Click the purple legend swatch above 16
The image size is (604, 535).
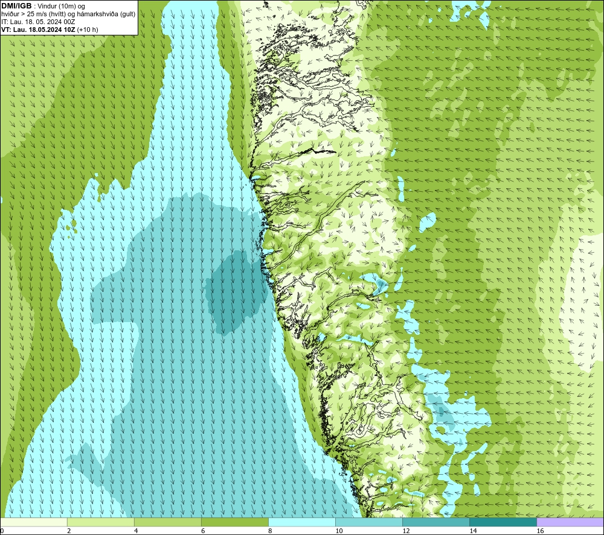(x=570, y=522)
